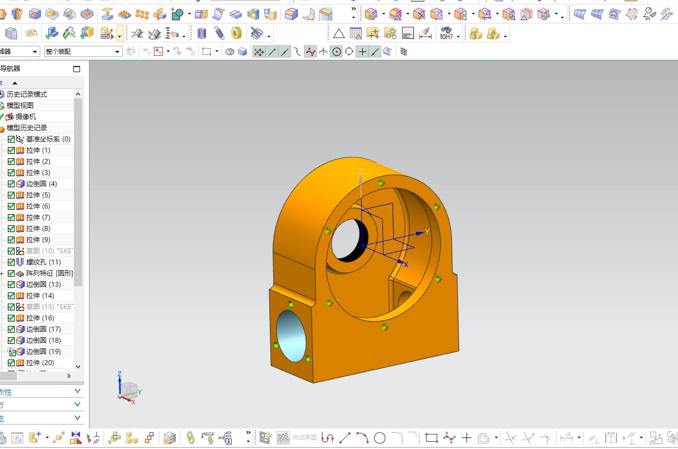
Task: Uncheck the 基准坐标系 (0) checkbox
Action: pyautogui.click(x=11, y=139)
